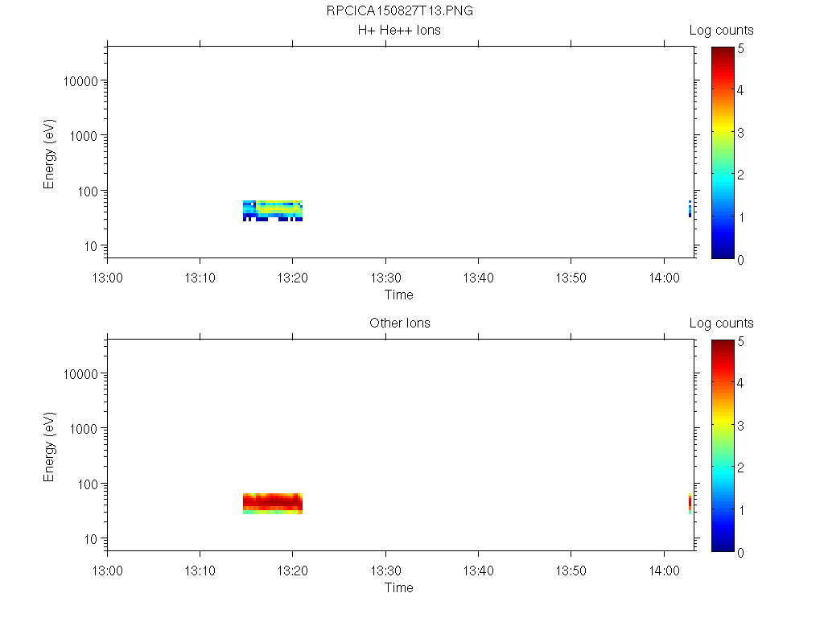The width and height of the screenshot is (824, 618).
Task: Click the 13:30 time tick of H+ He++ Ions plot
Action: tap(385, 278)
